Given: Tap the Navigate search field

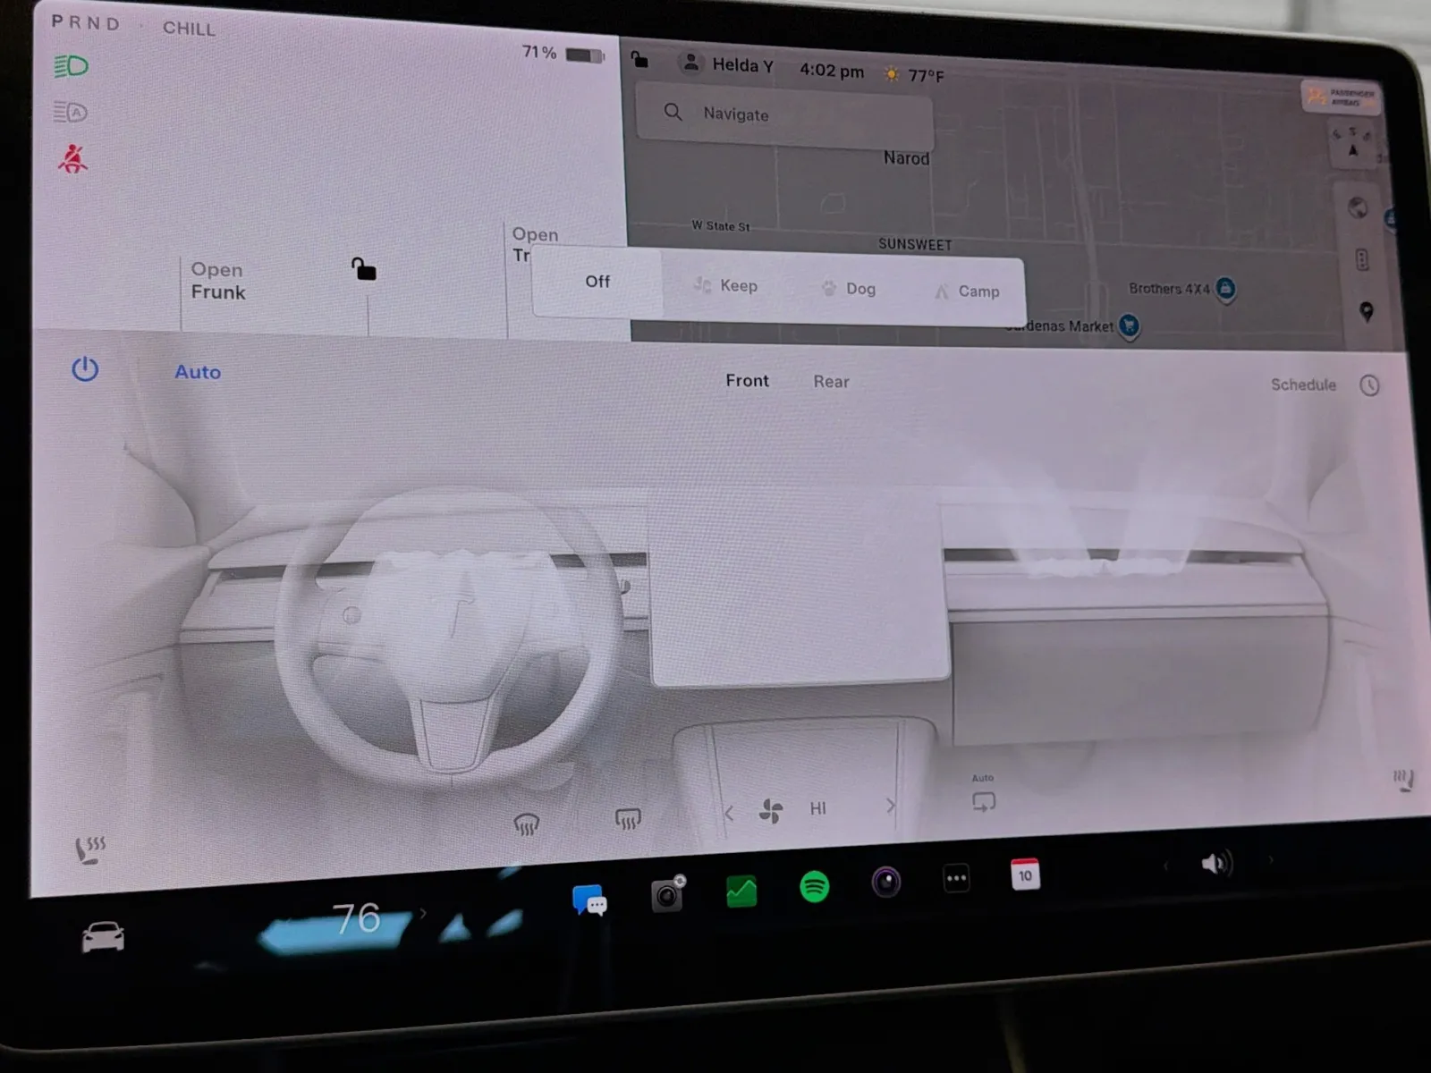Looking at the screenshot, I should click(x=784, y=114).
